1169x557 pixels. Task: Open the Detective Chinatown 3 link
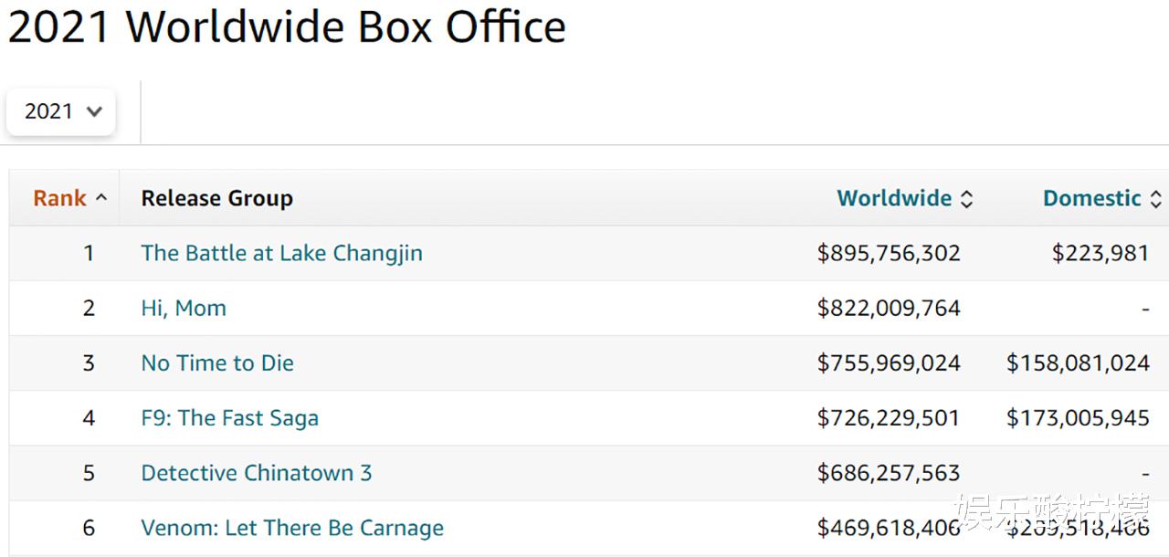[256, 473]
